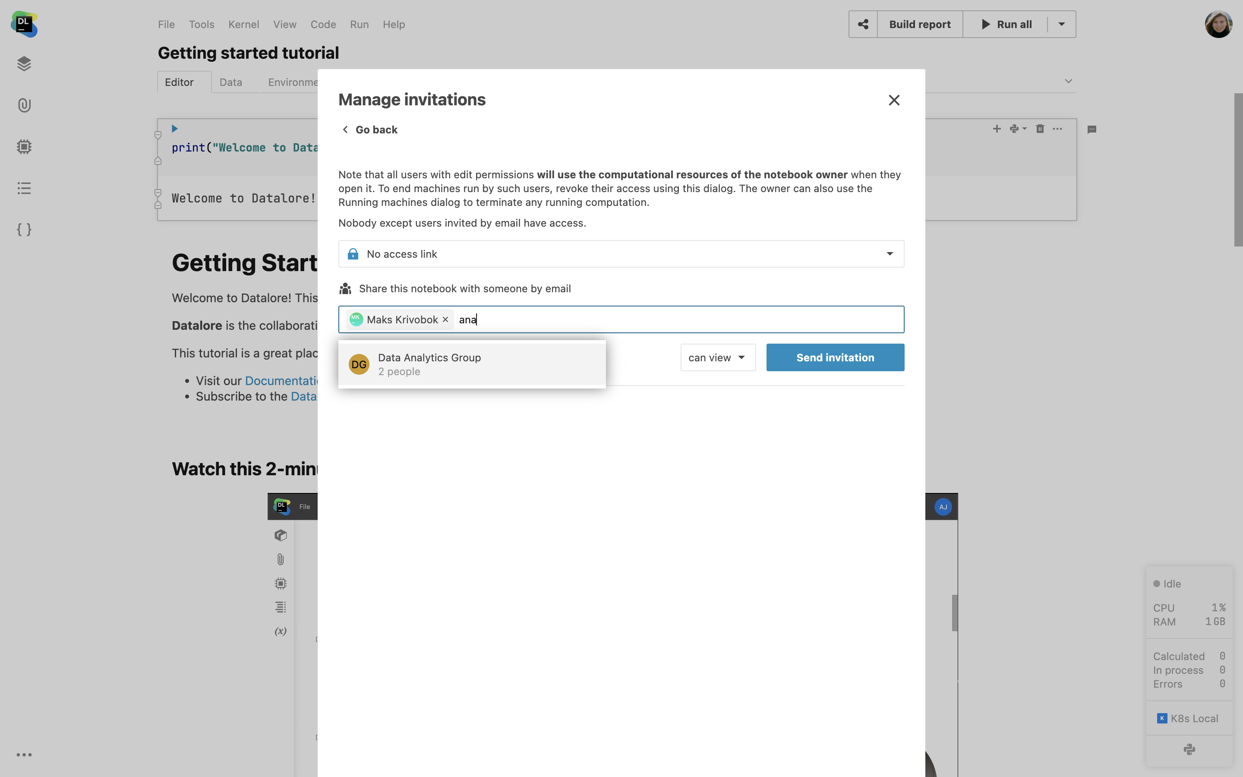Open the Kernel menu
Viewport: 1243px width, 777px height.
point(243,24)
